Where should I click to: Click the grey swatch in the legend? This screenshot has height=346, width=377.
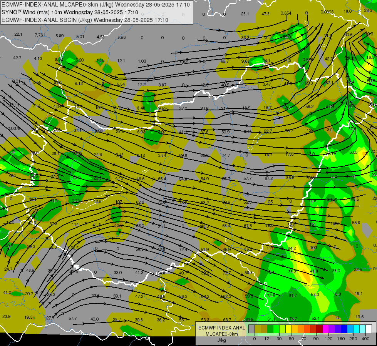[251, 328]
